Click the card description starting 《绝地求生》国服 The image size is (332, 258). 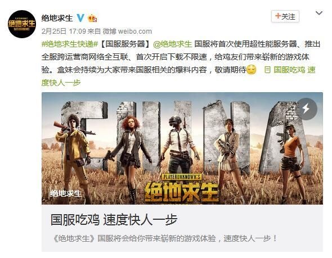165,238
